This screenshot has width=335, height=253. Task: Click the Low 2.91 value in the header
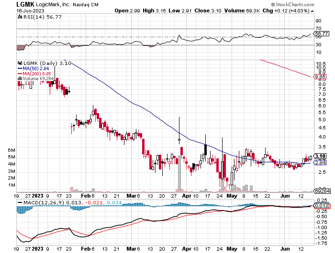tap(180, 11)
